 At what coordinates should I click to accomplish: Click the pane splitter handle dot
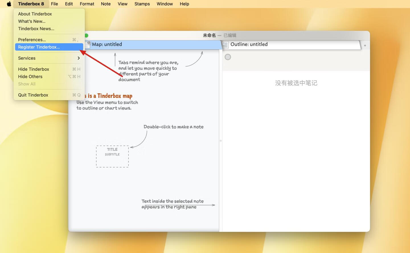pyautogui.click(x=221, y=141)
